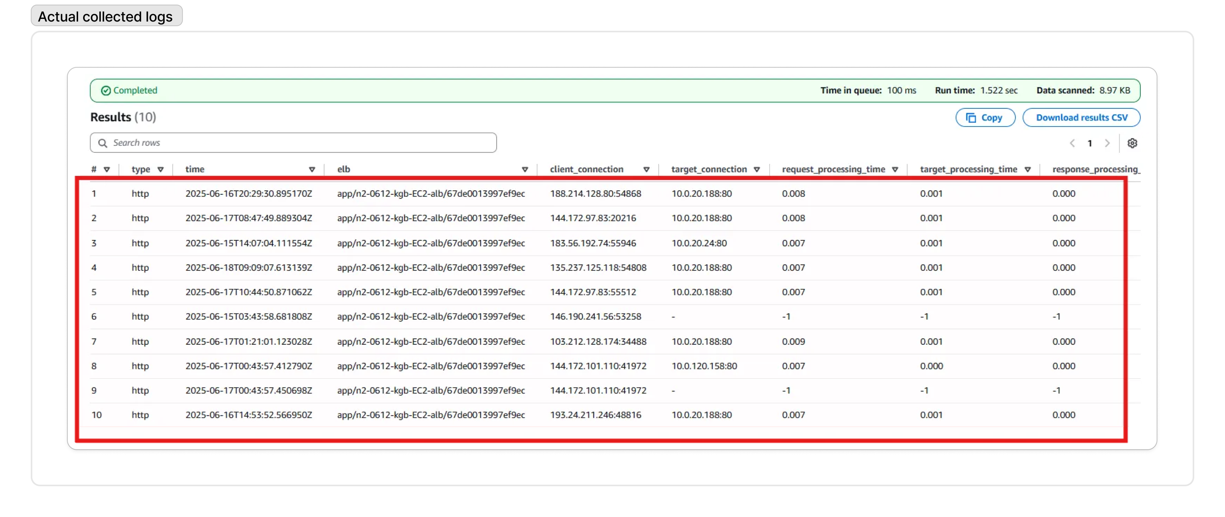Screen dimensions: 1225x517
Task: Open sort menu for request_processing_time column
Action: pos(895,169)
